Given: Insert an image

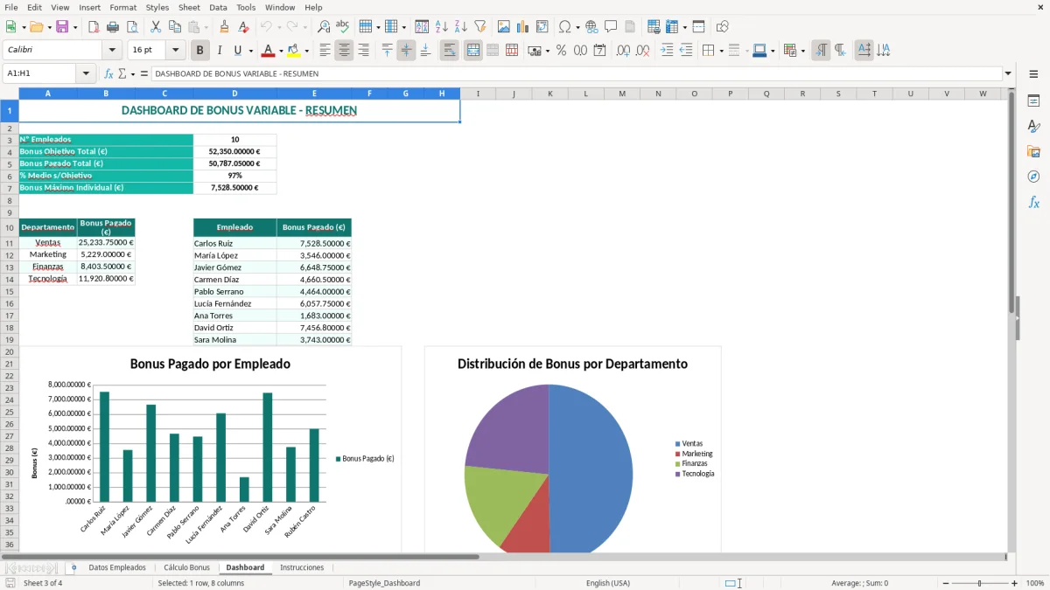Looking at the screenshot, I should (504, 27).
